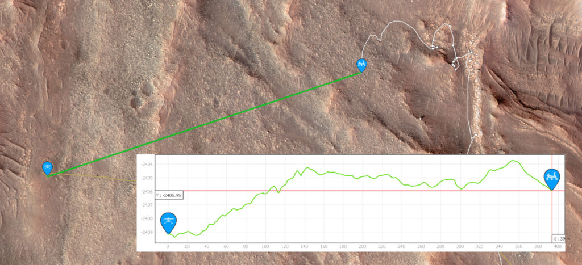
Task: Click the X distance readout box at chart corner
Action: click(558, 239)
